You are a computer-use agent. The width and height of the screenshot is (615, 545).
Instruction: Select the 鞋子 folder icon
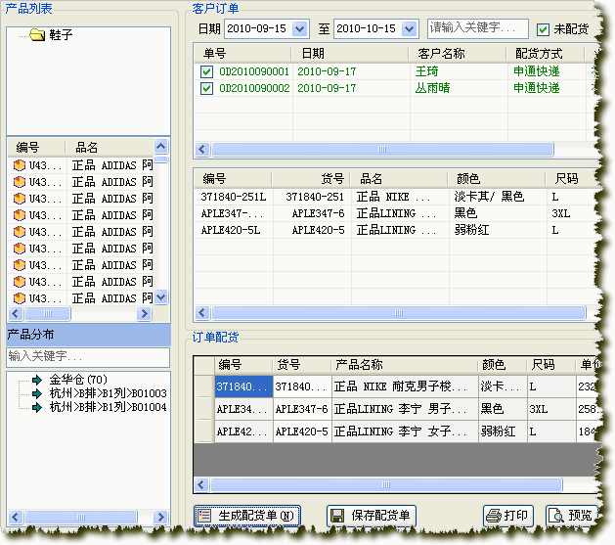37,34
